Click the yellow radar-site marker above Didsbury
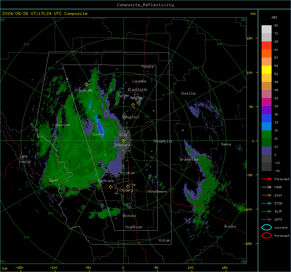Screen dimensions: 291x272 coord(123,141)
